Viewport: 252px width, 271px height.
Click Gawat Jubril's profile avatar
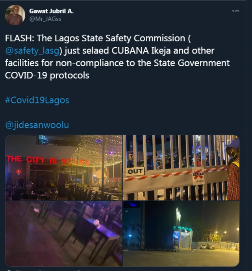tap(15, 15)
